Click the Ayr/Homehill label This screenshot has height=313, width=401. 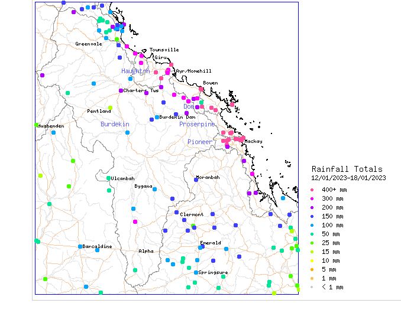click(193, 71)
